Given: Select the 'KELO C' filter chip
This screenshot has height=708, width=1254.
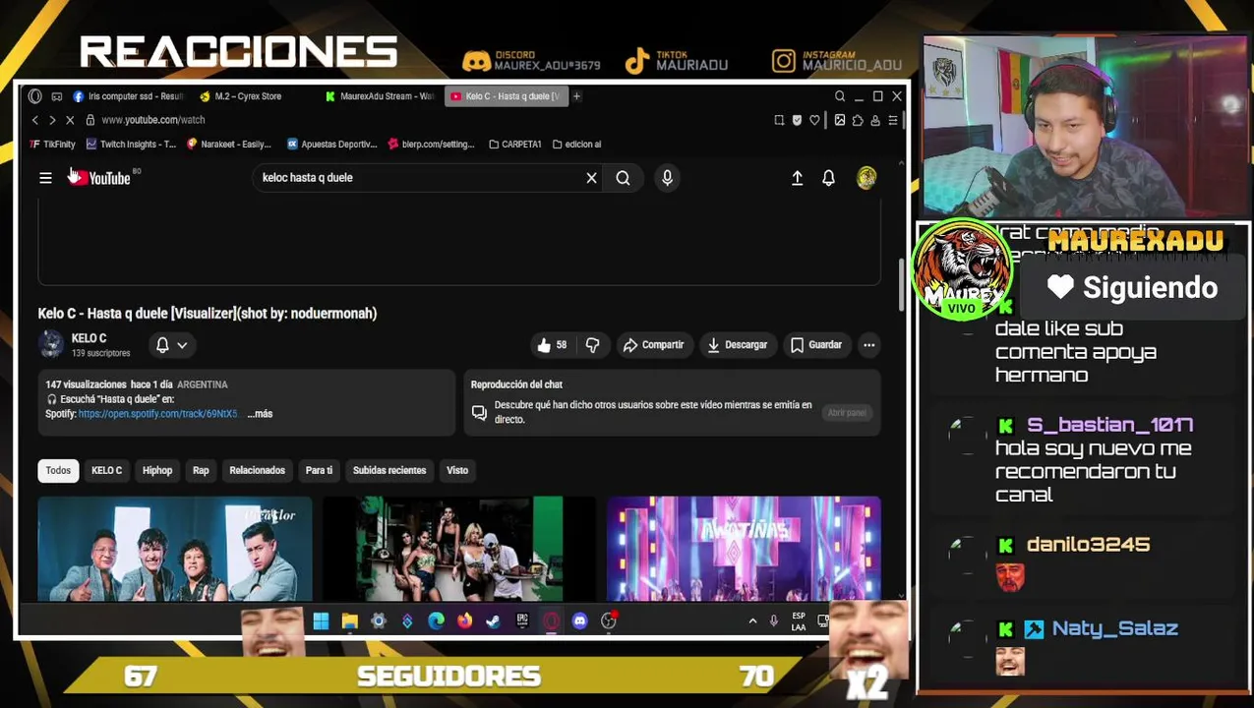Looking at the screenshot, I should 106,470.
